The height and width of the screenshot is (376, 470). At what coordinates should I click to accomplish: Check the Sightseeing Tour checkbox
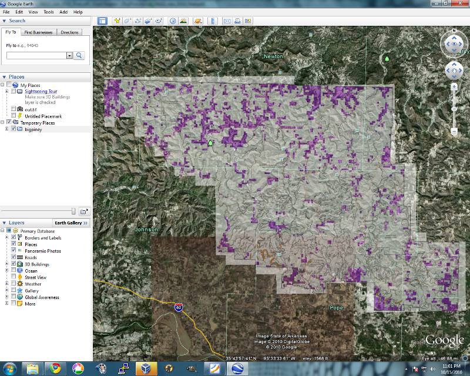[x=14, y=91]
